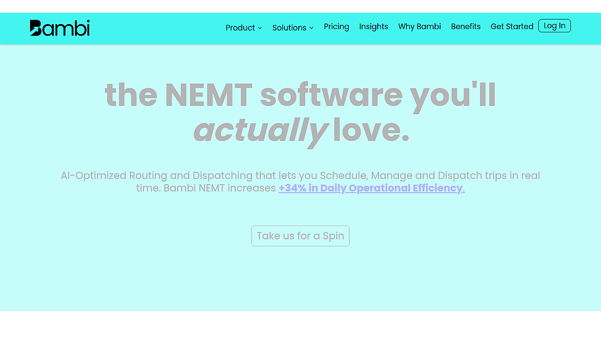Go to the Pricing page

click(337, 26)
